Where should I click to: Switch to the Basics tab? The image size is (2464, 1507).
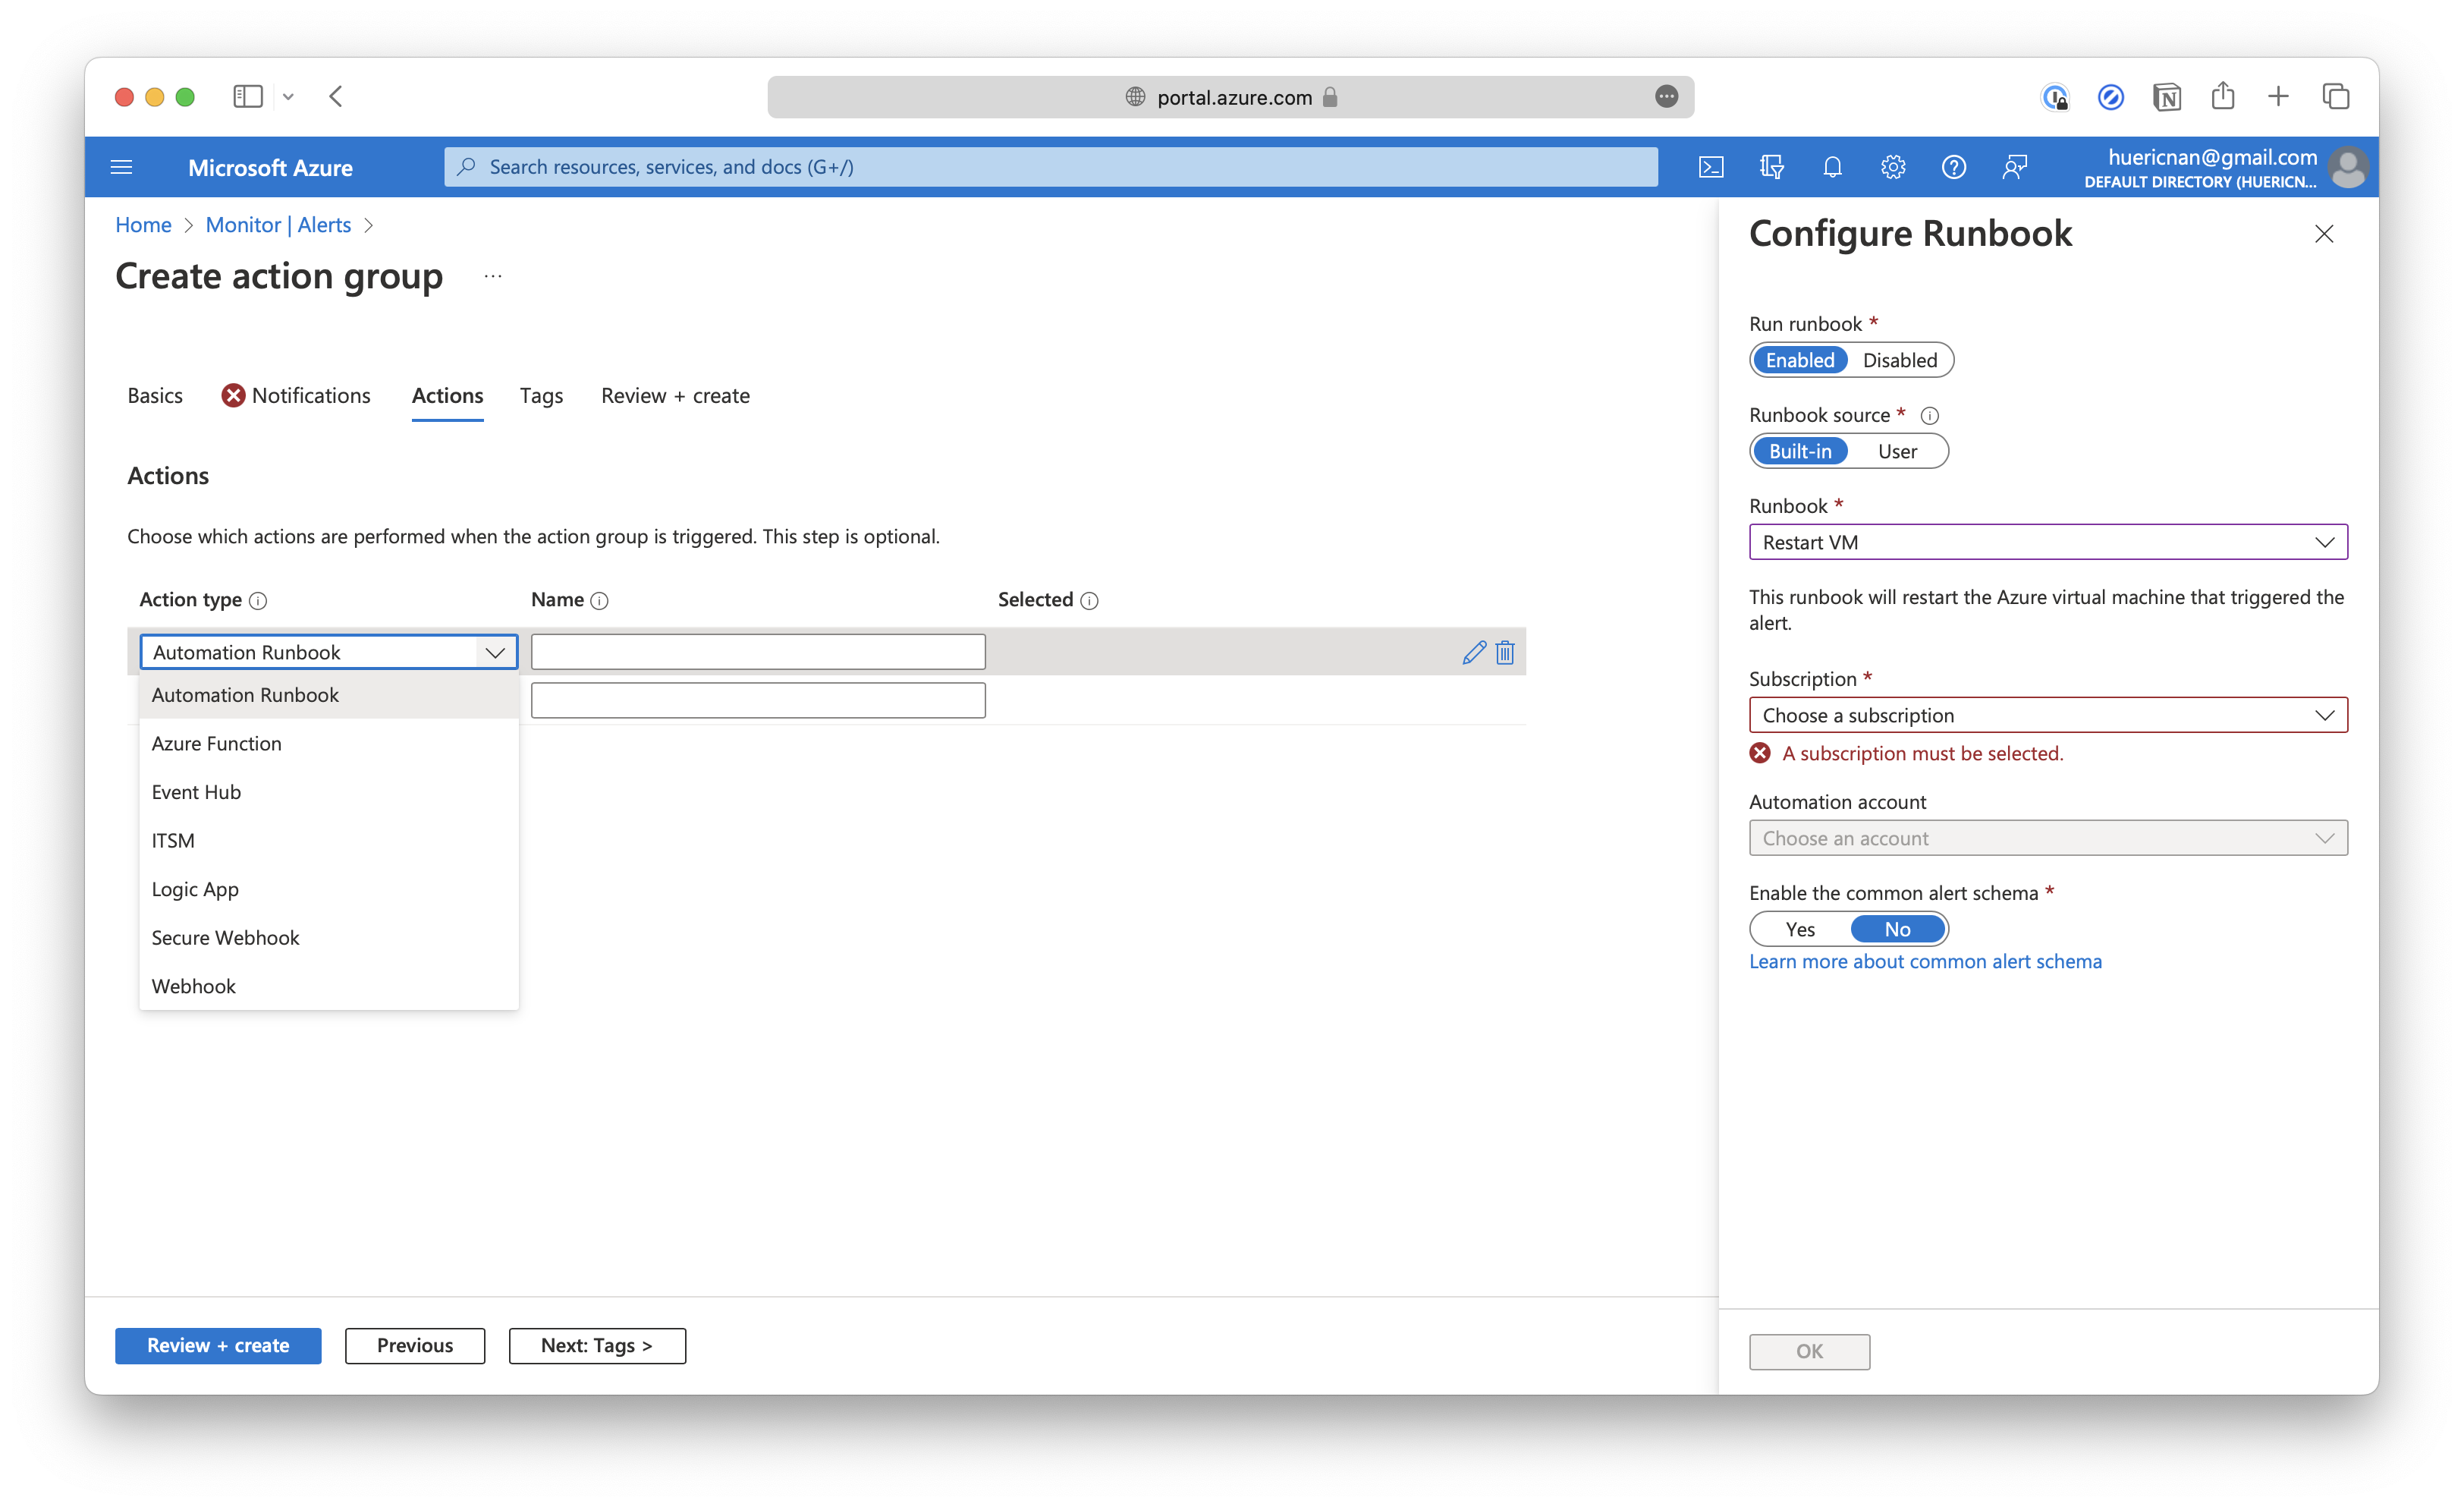(x=155, y=396)
